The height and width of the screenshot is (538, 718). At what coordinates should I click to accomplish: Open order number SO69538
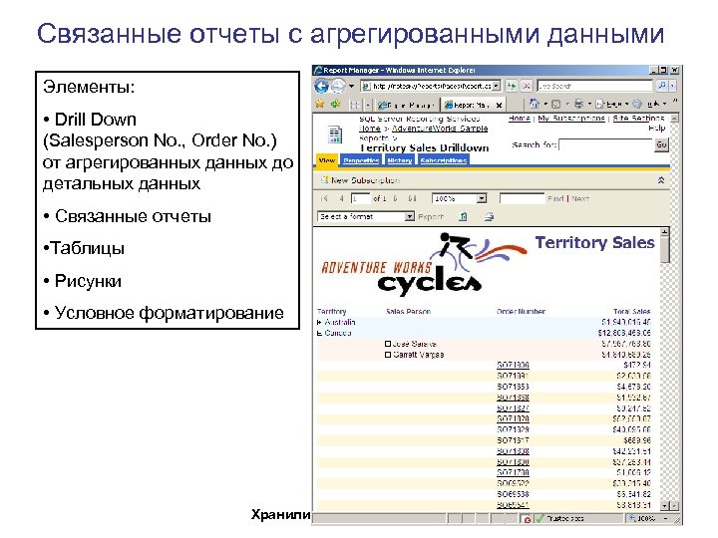click(513, 494)
